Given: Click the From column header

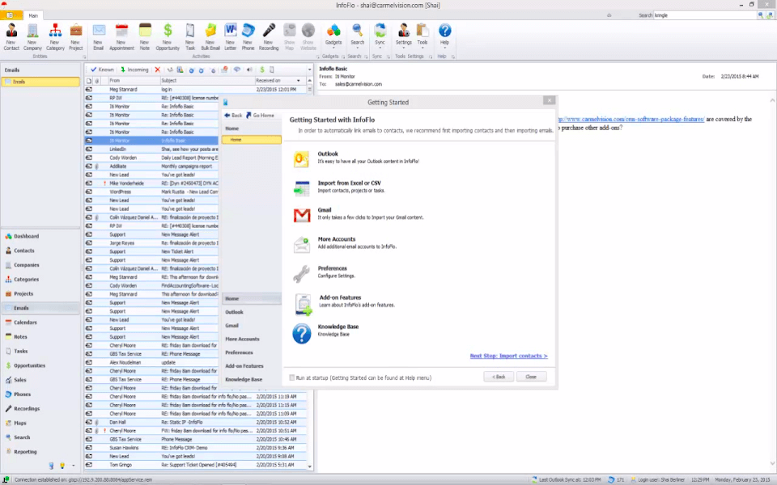Looking at the screenshot, I should (x=134, y=81).
